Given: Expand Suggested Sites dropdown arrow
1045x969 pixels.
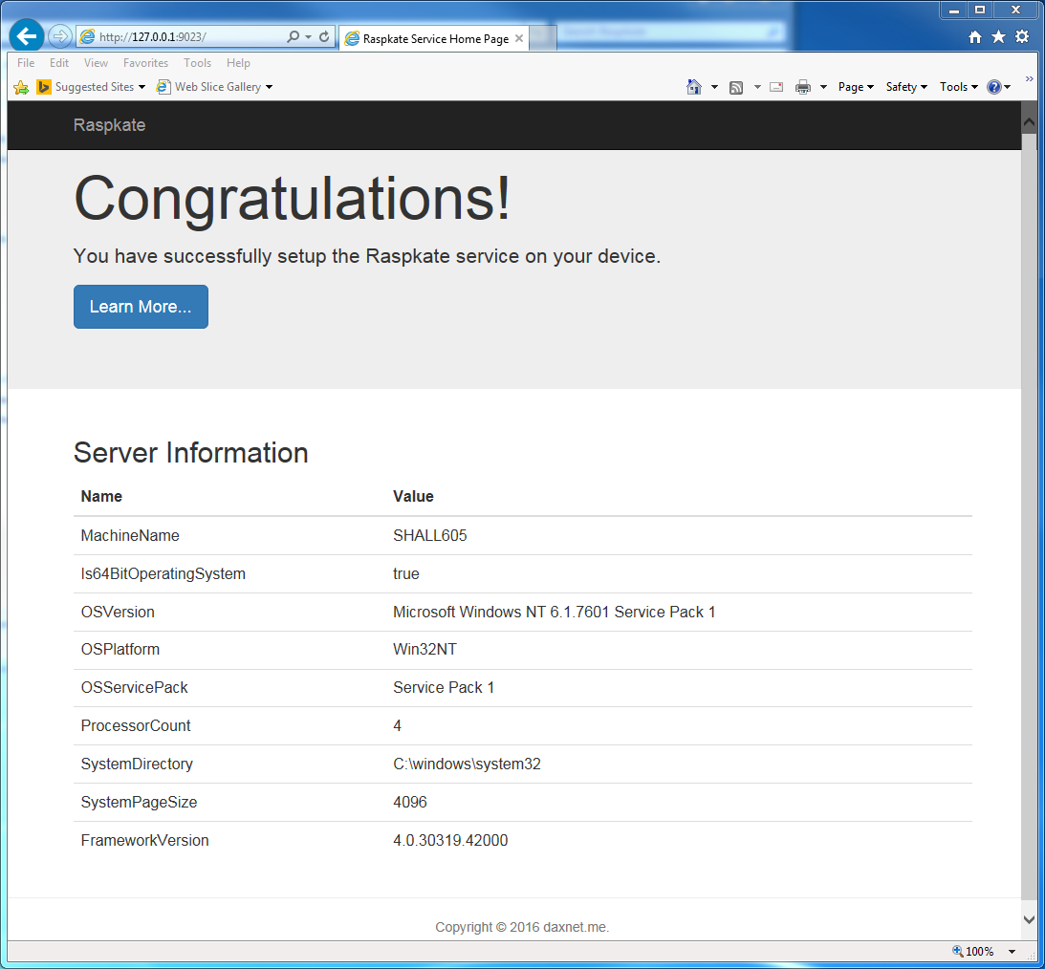Looking at the screenshot, I should tap(142, 87).
